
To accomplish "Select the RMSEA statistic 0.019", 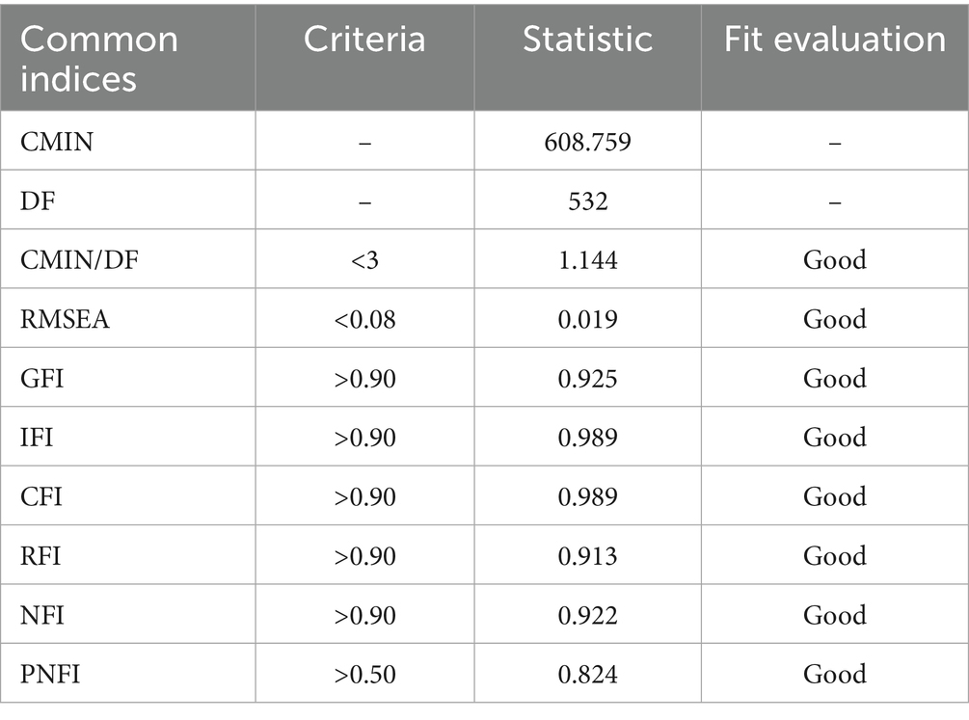I will point(587,319).
